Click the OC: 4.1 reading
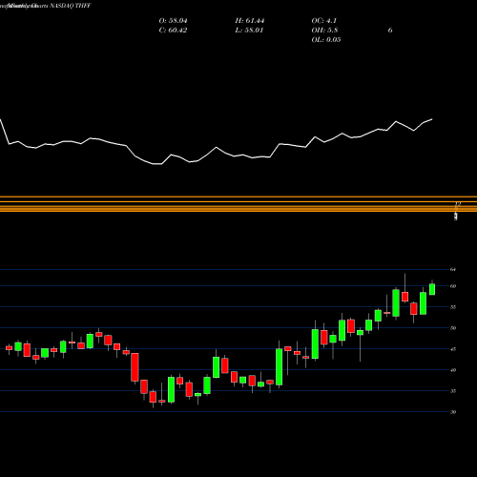This screenshot has width=477, height=477. (323, 21)
